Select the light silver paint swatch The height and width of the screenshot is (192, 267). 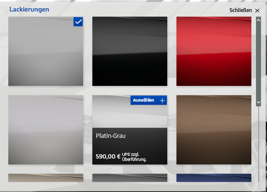[45, 130]
